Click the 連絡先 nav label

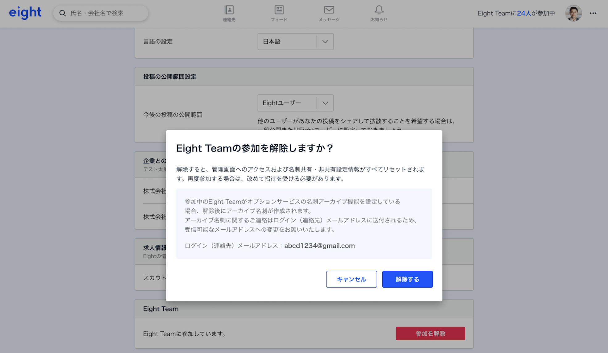tap(229, 20)
